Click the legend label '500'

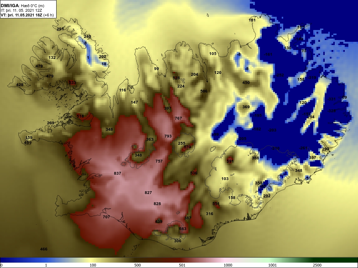(x=137, y=265)
